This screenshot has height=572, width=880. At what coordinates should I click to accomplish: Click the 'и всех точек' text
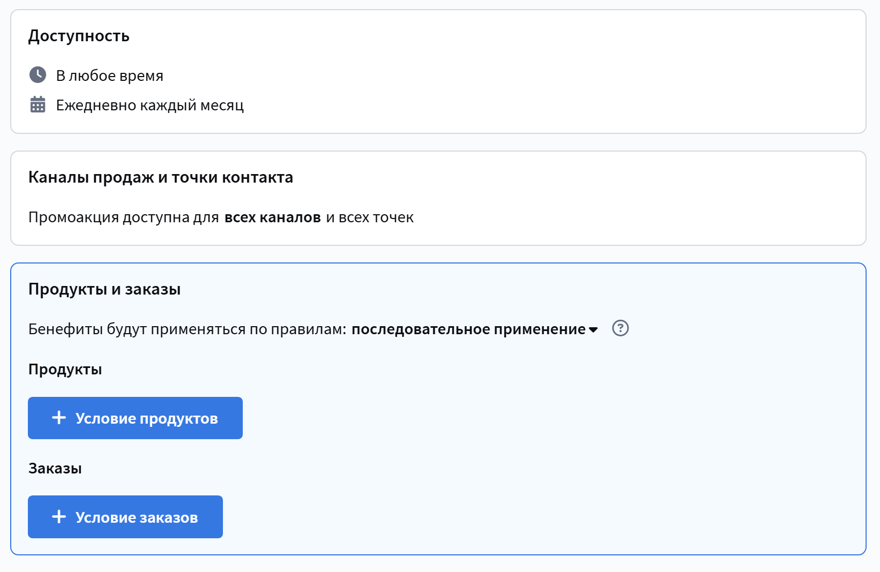click(370, 217)
